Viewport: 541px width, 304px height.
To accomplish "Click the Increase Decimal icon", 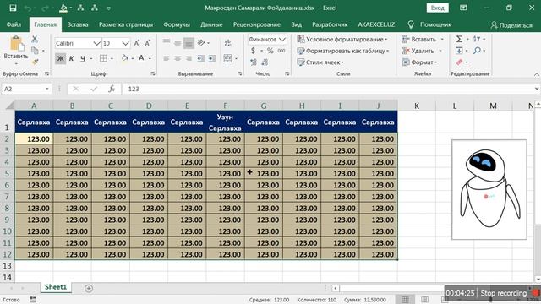I will click(x=254, y=62).
